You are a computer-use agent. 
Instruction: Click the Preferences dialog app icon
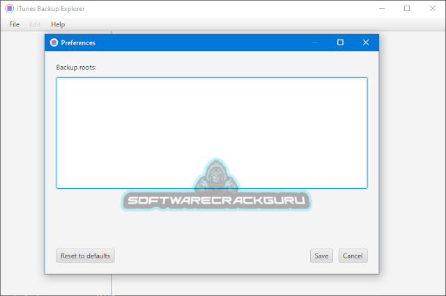(54, 42)
